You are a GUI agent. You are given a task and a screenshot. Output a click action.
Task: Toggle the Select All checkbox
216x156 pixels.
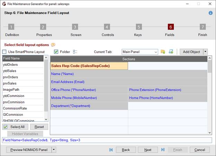click(x=5, y=127)
